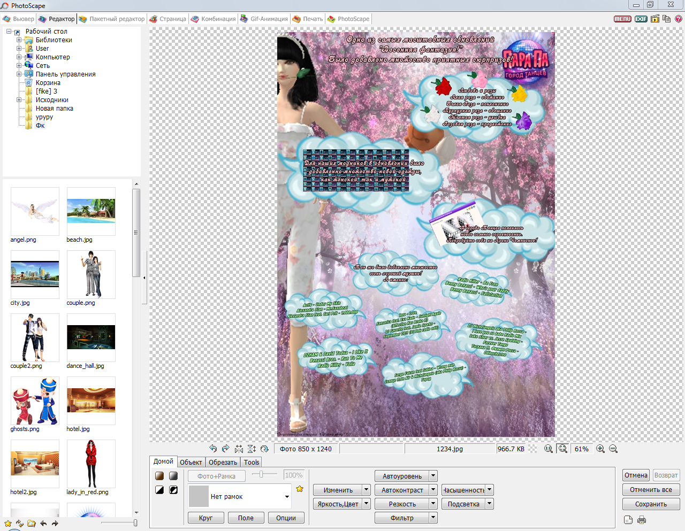Switch to the Печать tab
This screenshot has height=531, width=685.
pos(308,19)
